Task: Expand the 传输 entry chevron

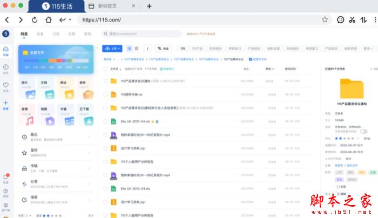Action: click(x=89, y=168)
